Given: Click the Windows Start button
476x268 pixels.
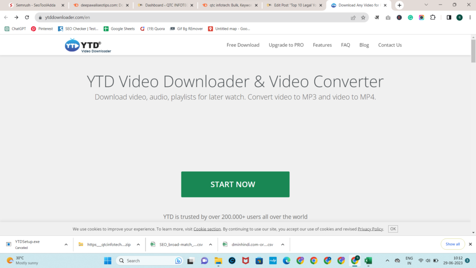Looking at the screenshot, I should 108,261.
